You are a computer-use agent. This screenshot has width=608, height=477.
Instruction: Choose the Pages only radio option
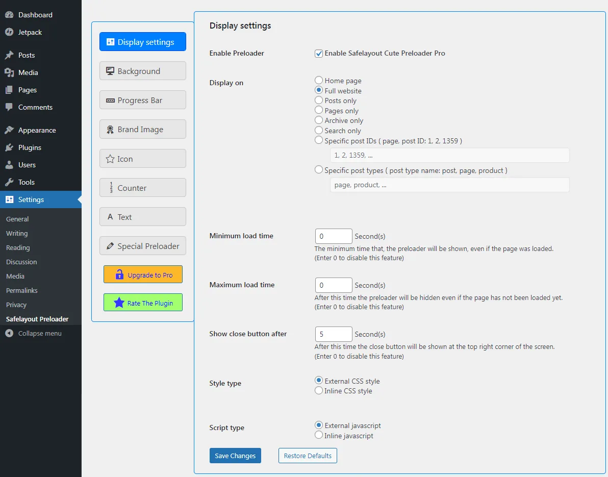click(319, 110)
